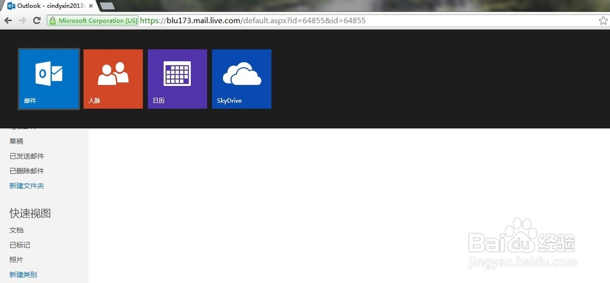Viewport: 610px width, 283px height.
Task: Open the People (人脉) tile
Action: (x=113, y=79)
